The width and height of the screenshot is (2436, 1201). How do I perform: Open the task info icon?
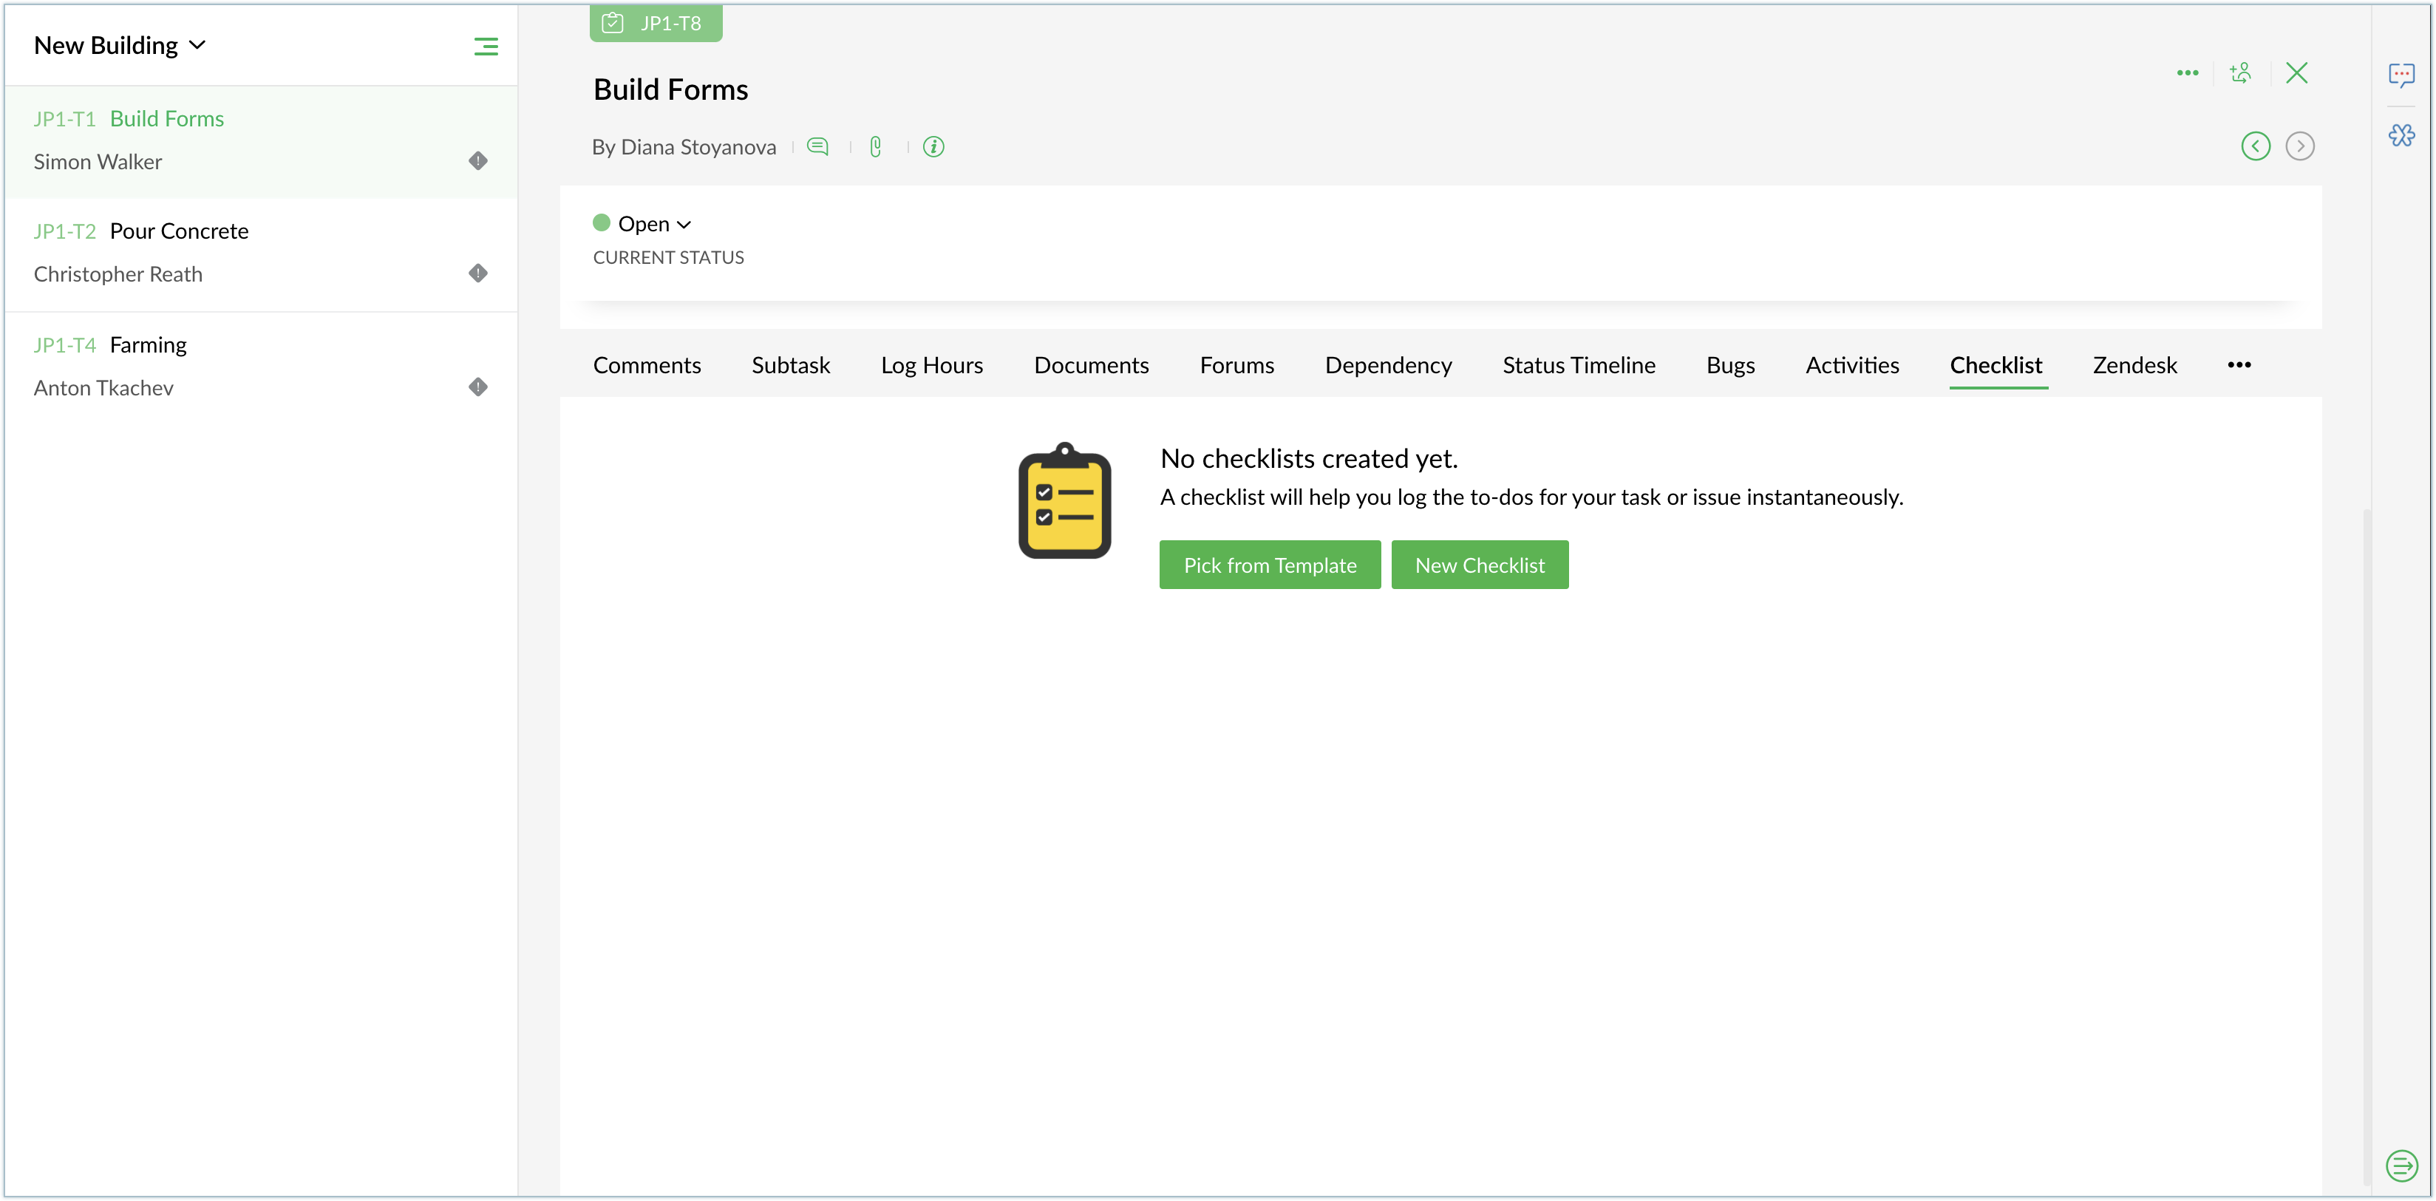point(933,146)
